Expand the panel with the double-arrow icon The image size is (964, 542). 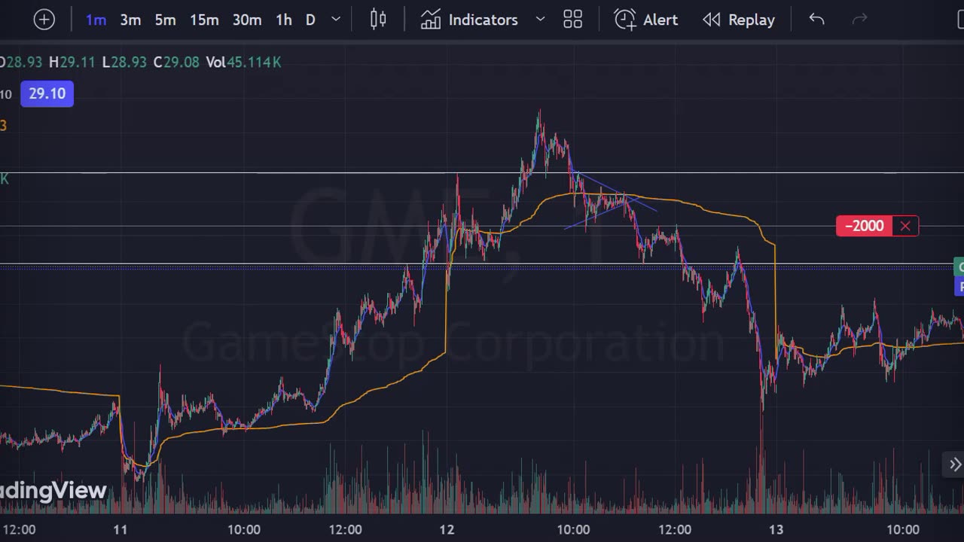pos(954,464)
